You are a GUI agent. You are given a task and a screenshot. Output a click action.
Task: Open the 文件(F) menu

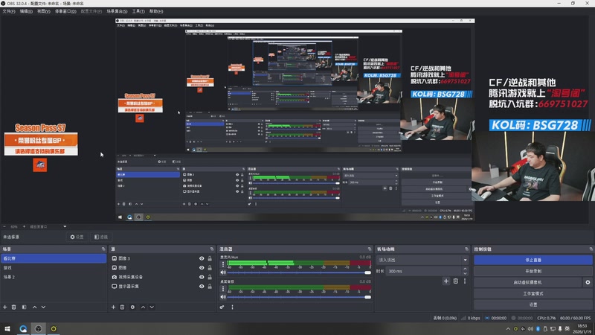click(x=9, y=11)
